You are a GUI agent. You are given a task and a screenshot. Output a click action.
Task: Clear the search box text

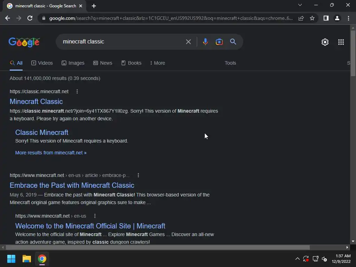point(188,42)
